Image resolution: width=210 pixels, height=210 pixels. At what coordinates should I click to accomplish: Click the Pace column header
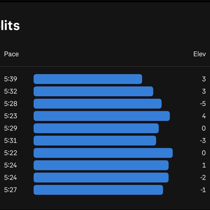coord(11,54)
